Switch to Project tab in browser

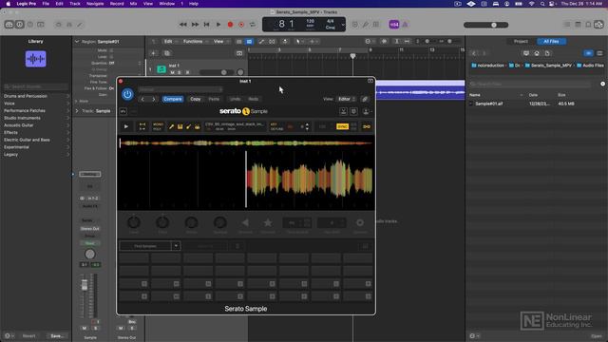[521, 41]
